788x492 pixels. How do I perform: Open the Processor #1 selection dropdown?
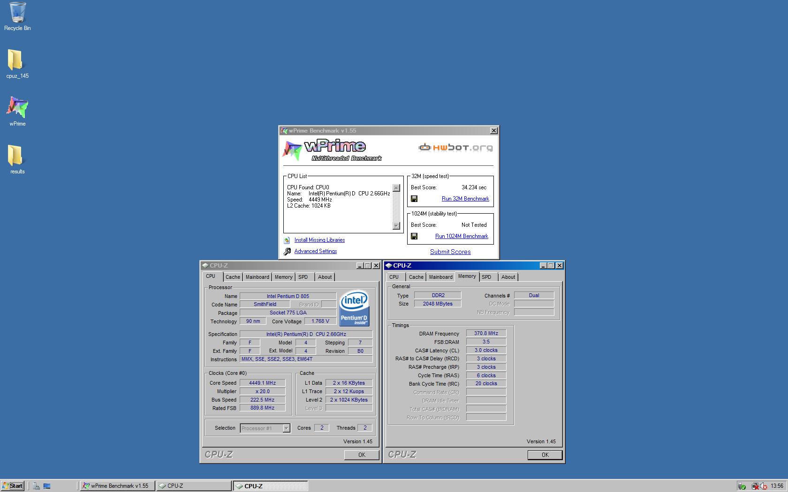[286, 428]
